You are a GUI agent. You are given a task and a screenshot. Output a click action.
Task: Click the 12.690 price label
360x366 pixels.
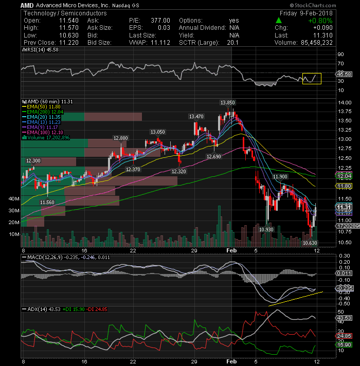click(213, 156)
